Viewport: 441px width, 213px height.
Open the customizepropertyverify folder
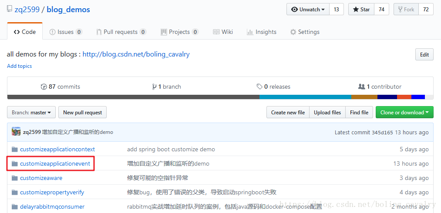point(52,193)
